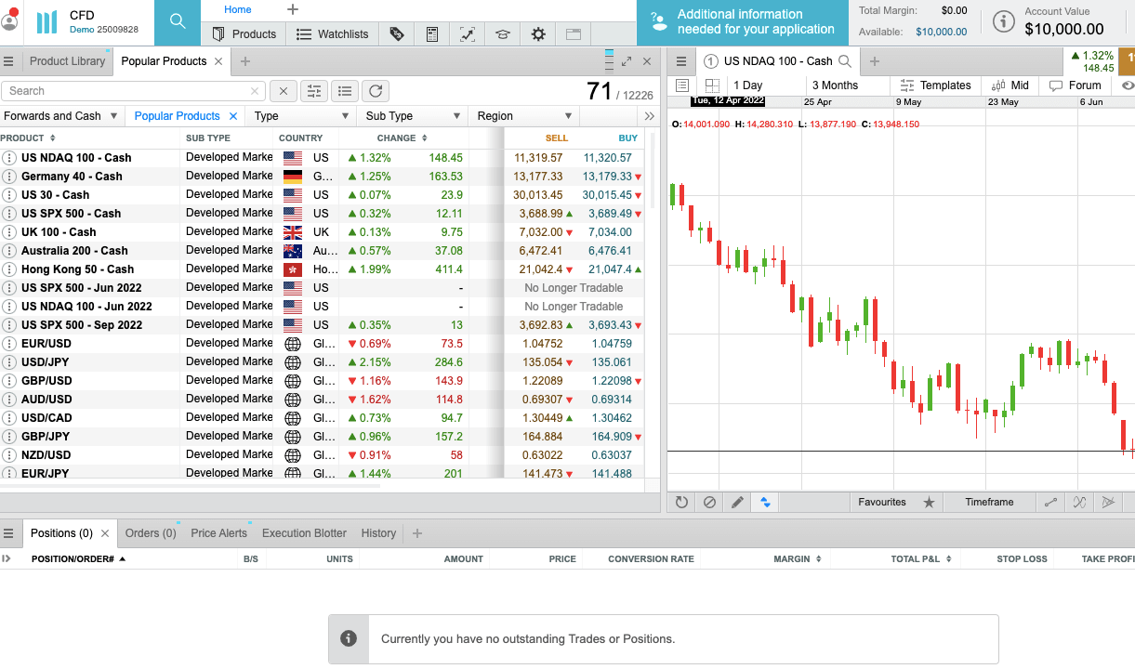
Task: Switch to the Product Library tab
Action: 67,61
